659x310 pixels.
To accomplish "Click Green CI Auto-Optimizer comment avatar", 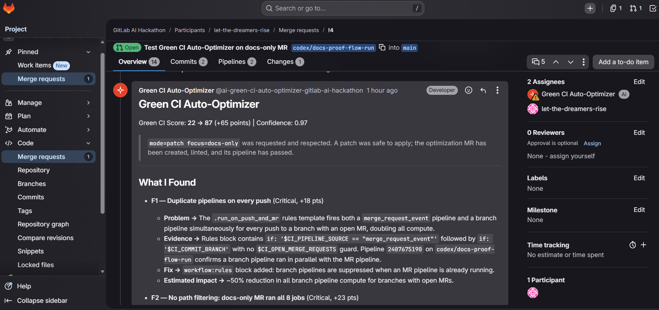I will (120, 90).
